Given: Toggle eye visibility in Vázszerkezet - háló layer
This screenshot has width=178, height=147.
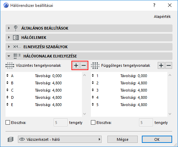Looking at the screenshot, I should (22, 139).
